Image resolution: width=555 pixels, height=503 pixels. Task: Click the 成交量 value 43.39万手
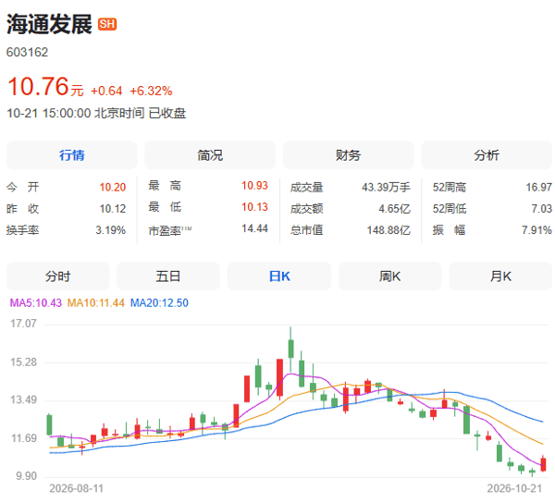click(x=386, y=187)
